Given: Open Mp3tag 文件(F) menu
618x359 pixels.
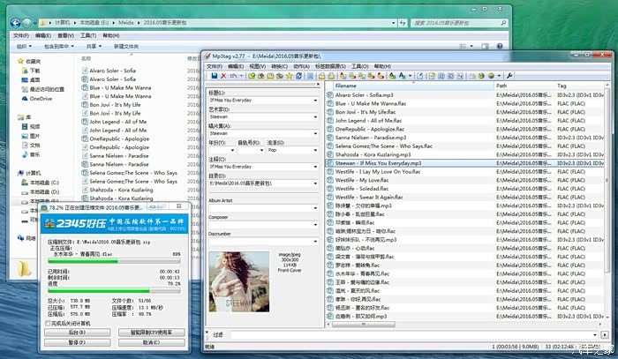Looking at the screenshot, I should [x=215, y=65].
